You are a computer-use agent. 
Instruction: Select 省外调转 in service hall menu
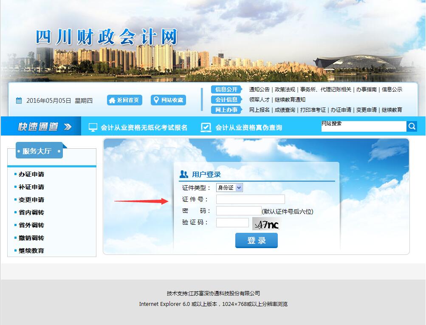31,225
